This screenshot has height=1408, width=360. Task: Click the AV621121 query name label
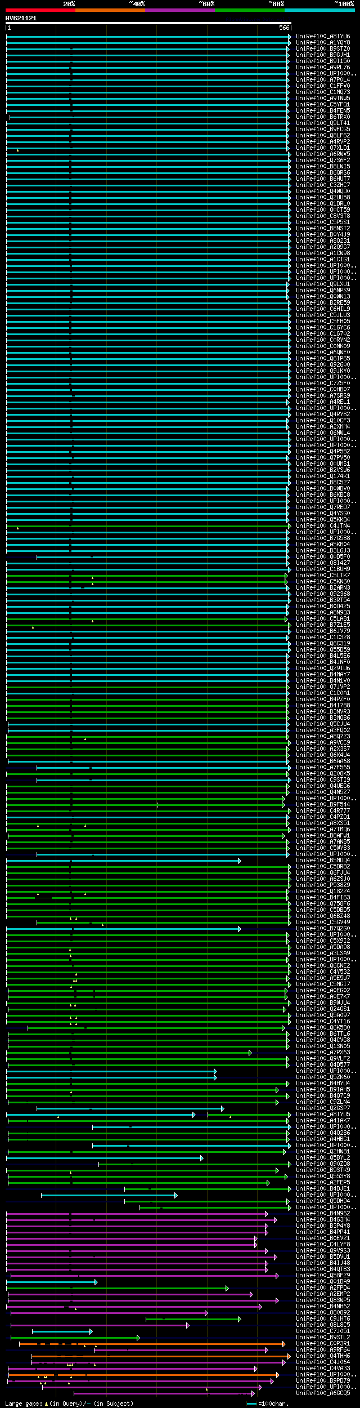click(x=21, y=18)
